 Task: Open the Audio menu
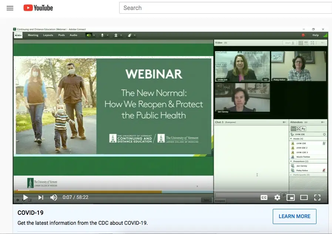(x=74, y=35)
